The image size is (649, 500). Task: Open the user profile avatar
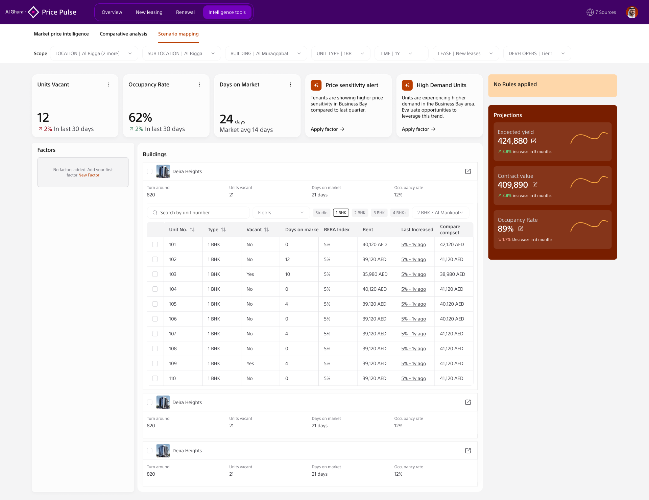632,12
